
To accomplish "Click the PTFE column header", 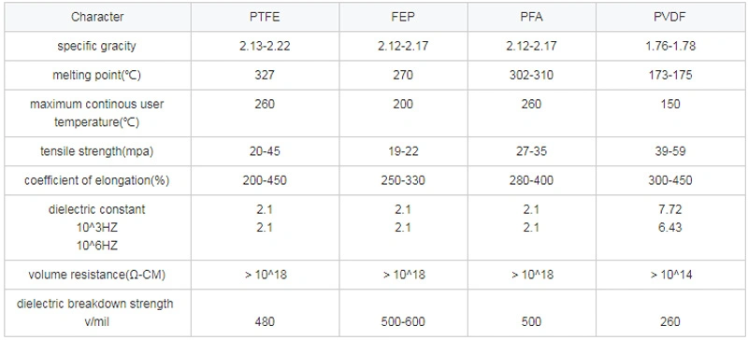I will [x=265, y=17].
